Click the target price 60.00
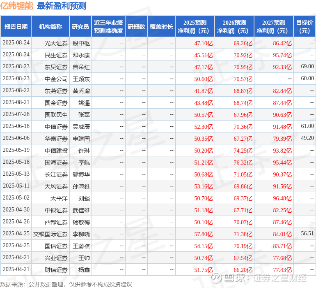 307,79
